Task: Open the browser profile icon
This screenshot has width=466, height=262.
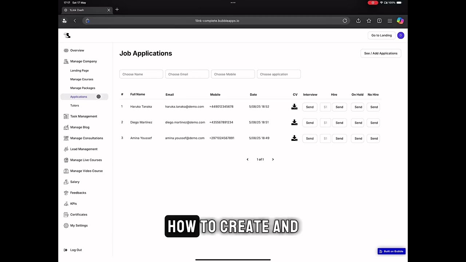Action: (64, 21)
